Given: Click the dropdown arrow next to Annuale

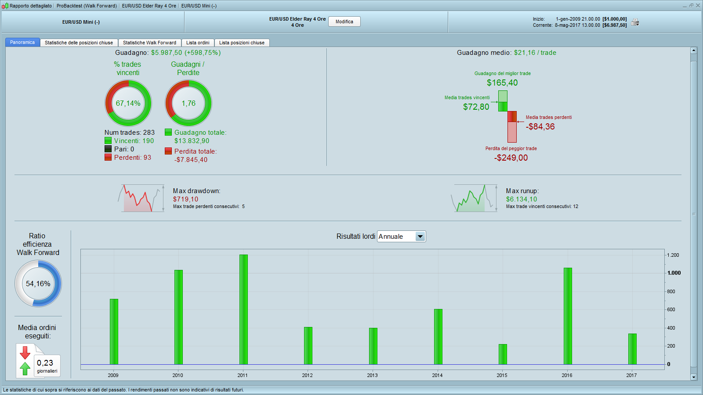Looking at the screenshot, I should pos(420,237).
